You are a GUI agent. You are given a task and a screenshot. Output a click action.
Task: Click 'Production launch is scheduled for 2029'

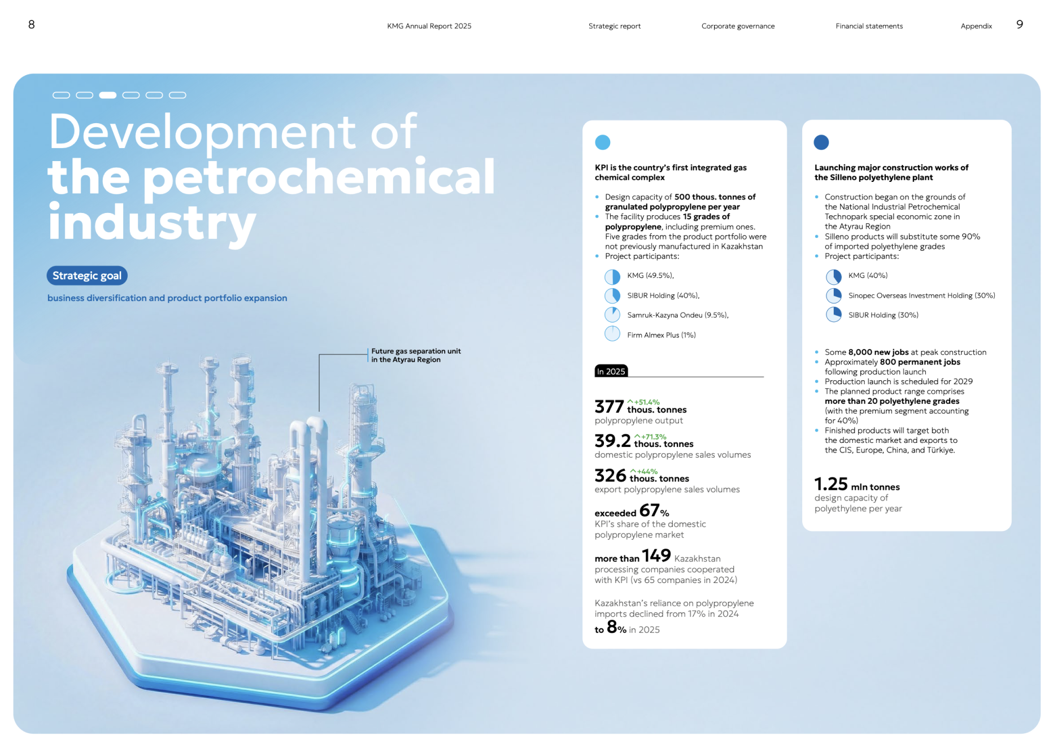click(x=899, y=381)
